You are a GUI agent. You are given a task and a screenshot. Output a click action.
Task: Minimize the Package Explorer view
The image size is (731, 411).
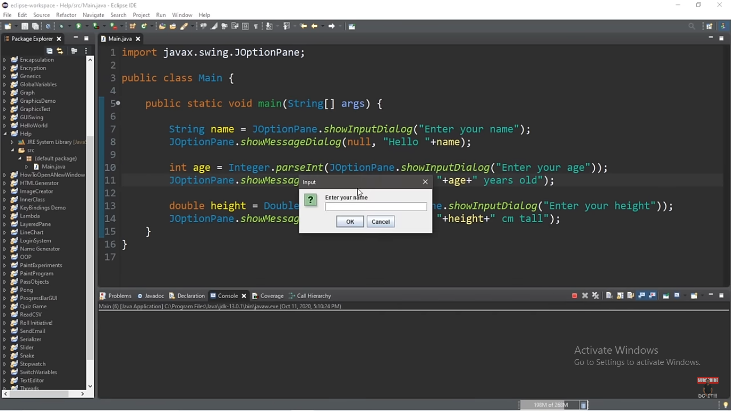75,39
